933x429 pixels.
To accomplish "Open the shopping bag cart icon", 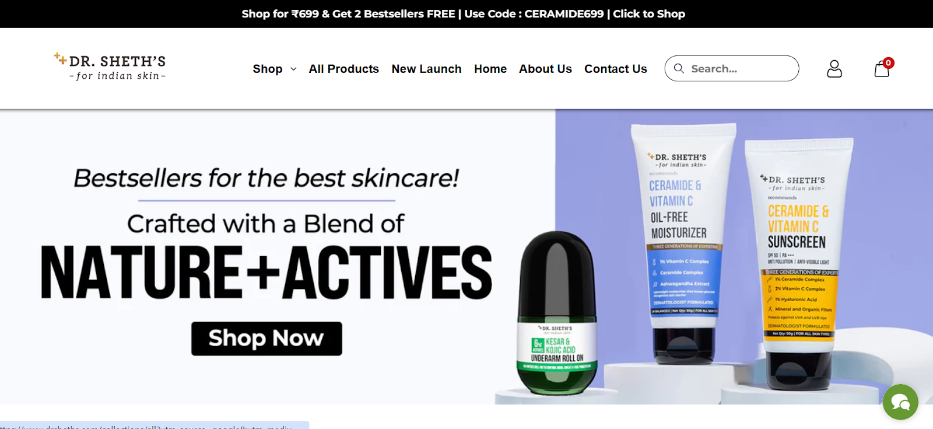I will (x=882, y=69).
